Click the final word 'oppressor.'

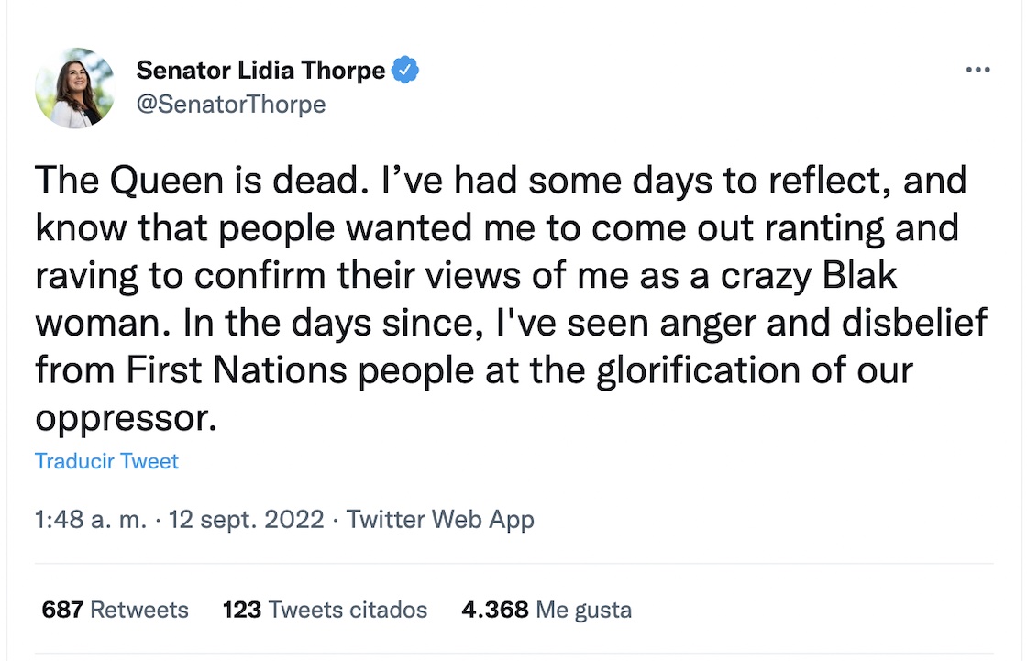126,418
